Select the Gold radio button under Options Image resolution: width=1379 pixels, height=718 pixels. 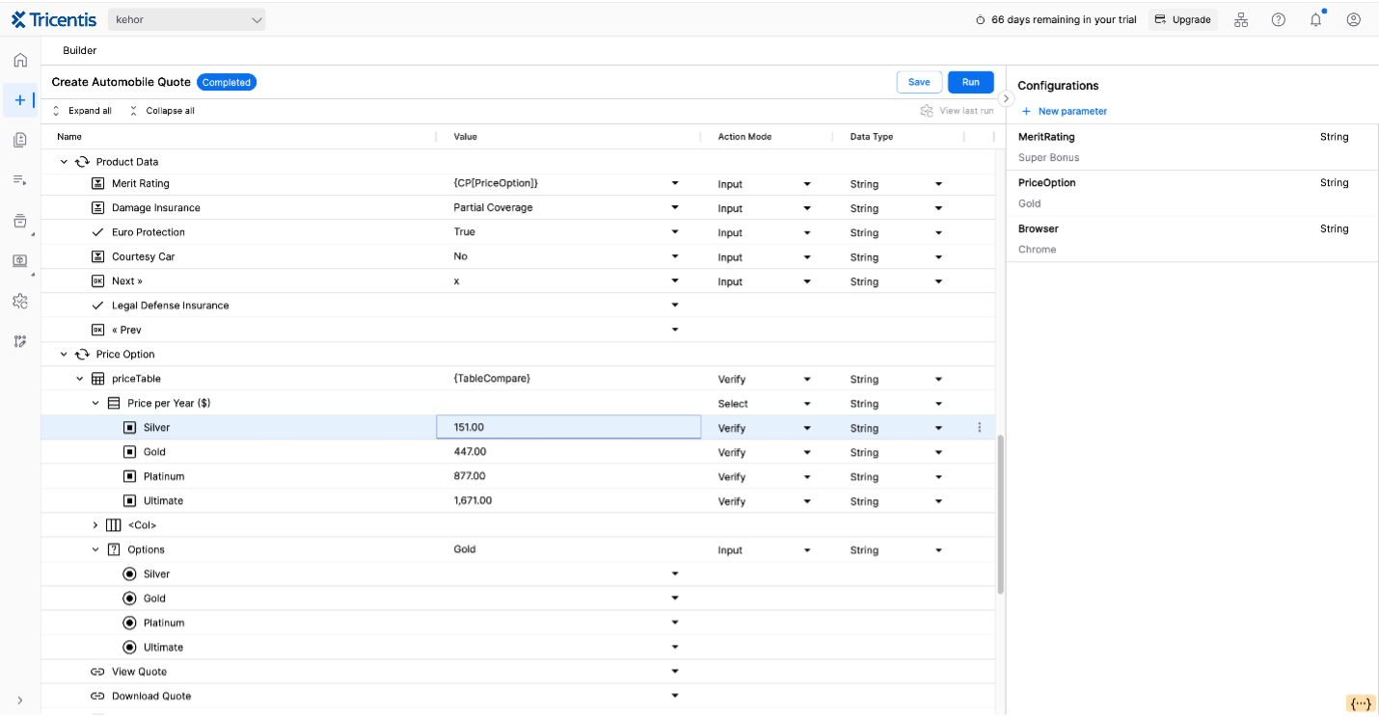[x=130, y=598]
